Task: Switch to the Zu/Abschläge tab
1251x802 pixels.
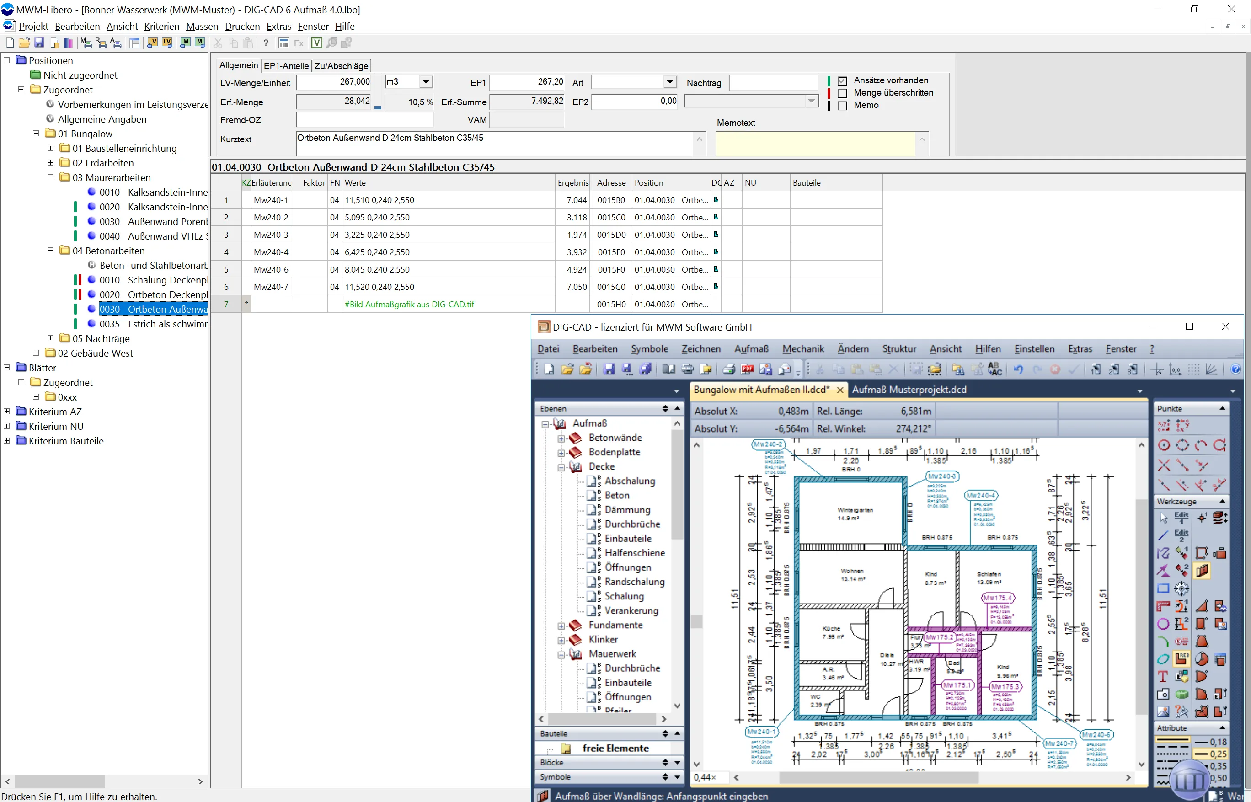Action: click(x=341, y=66)
